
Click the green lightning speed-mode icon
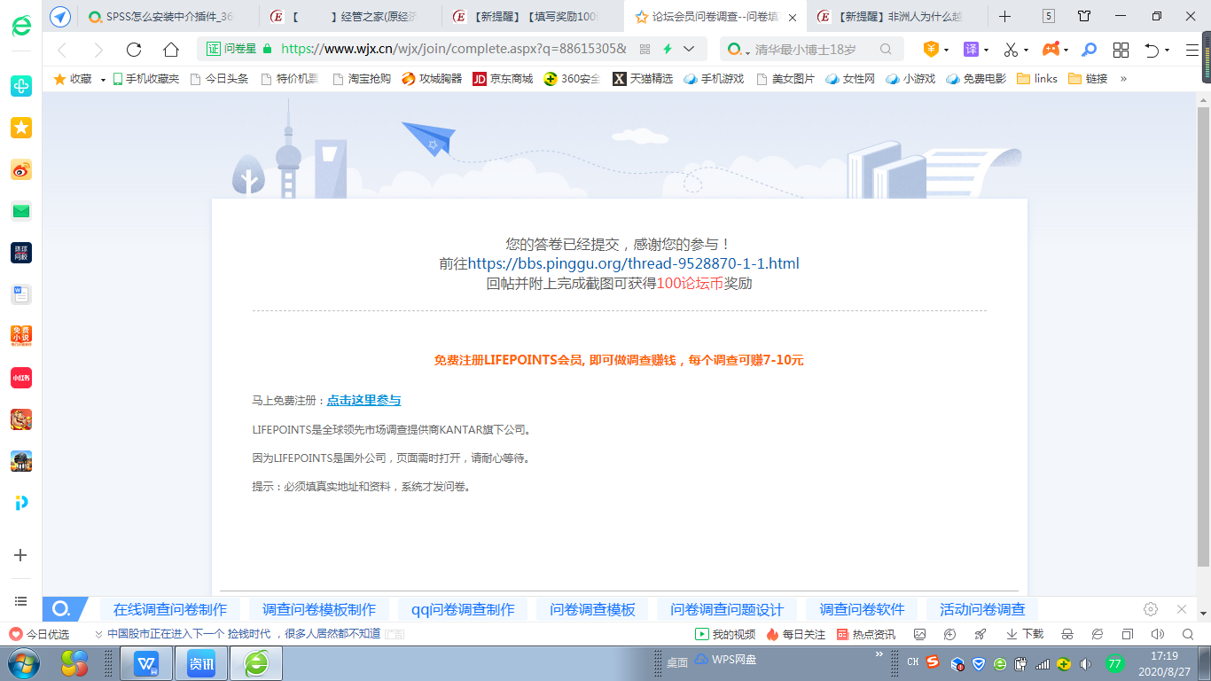tap(667, 50)
